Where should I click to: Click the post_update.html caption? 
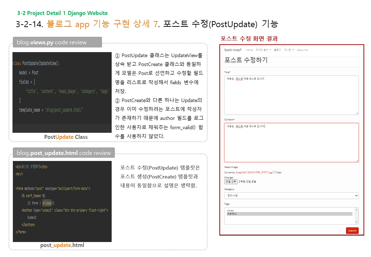(x=62, y=245)
